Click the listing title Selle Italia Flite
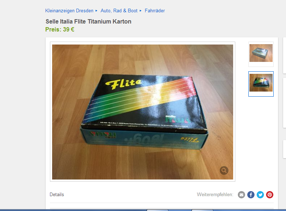The image size is (286, 211). click(88, 21)
